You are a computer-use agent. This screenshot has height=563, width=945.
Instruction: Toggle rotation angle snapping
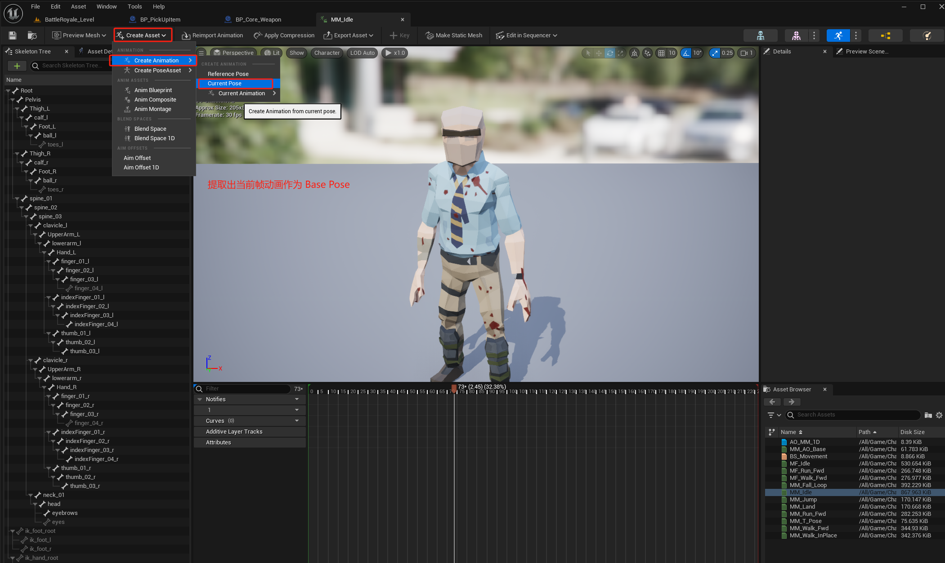[x=686, y=53]
